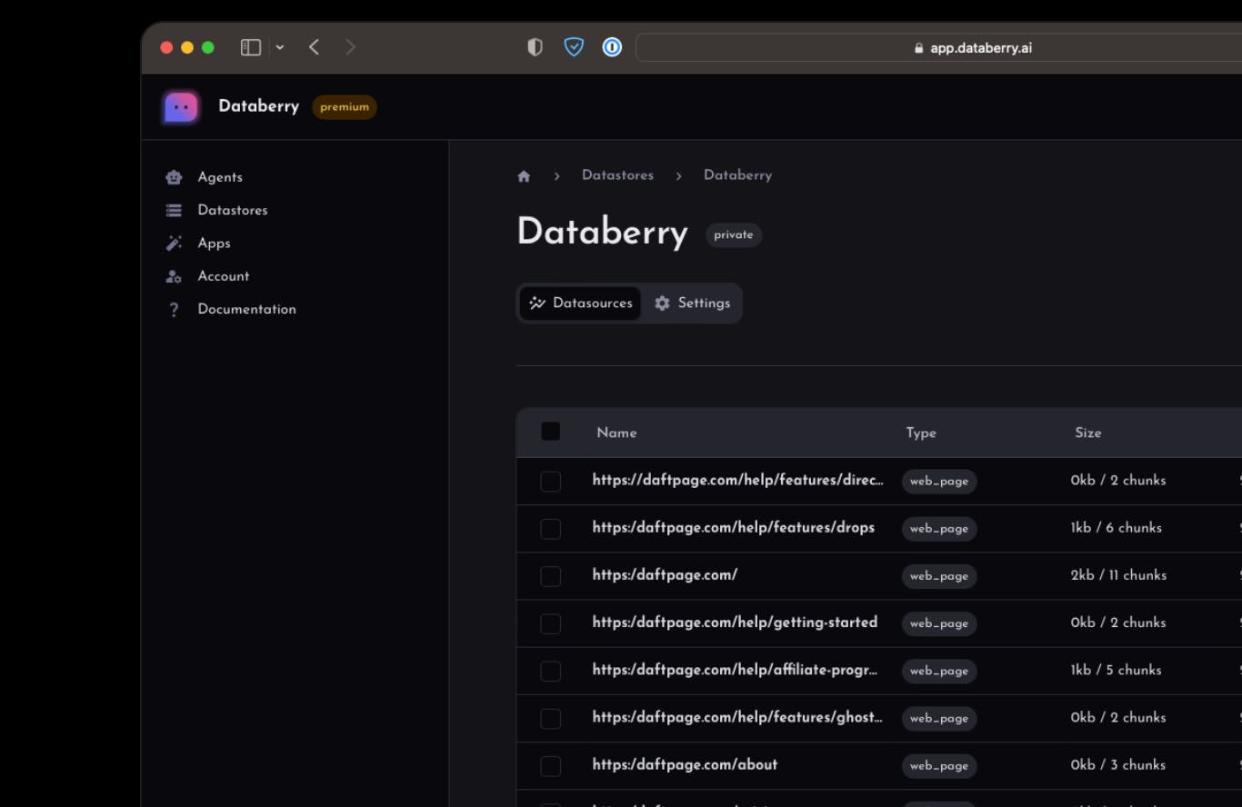This screenshot has height=807, width=1242.
Task: Click web_page tag in drops row
Action: pyautogui.click(x=939, y=529)
